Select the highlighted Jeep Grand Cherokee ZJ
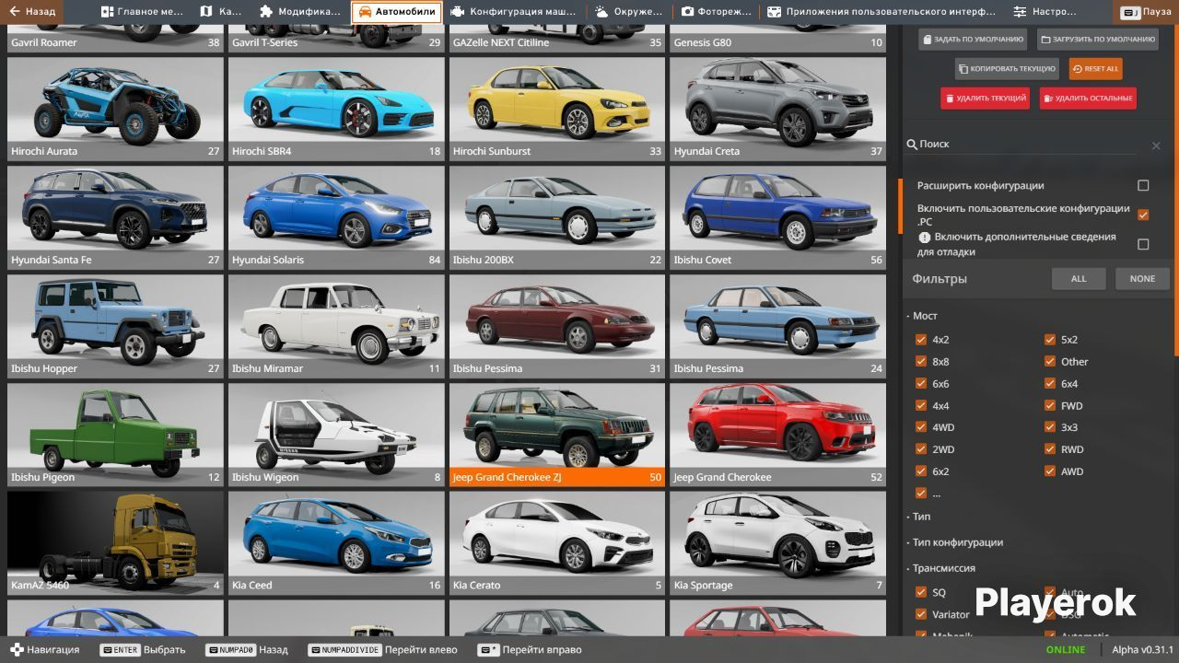This screenshot has height=663, width=1179. 557,435
